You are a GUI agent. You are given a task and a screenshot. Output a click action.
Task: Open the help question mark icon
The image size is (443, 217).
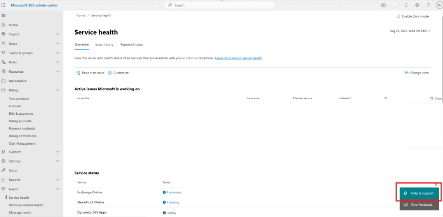point(428,5)
